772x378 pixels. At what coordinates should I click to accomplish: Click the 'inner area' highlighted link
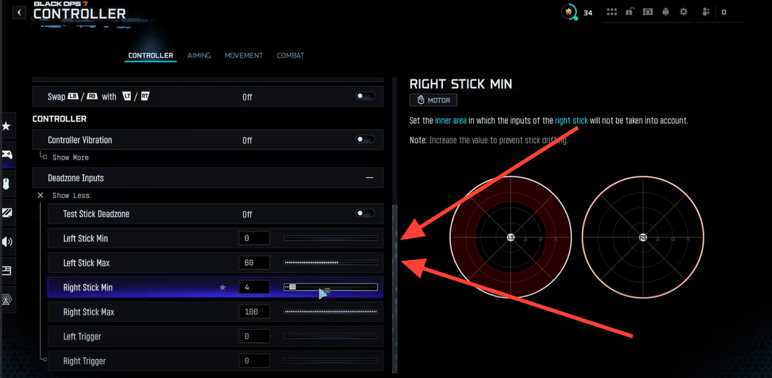click(x=450, y=121)
